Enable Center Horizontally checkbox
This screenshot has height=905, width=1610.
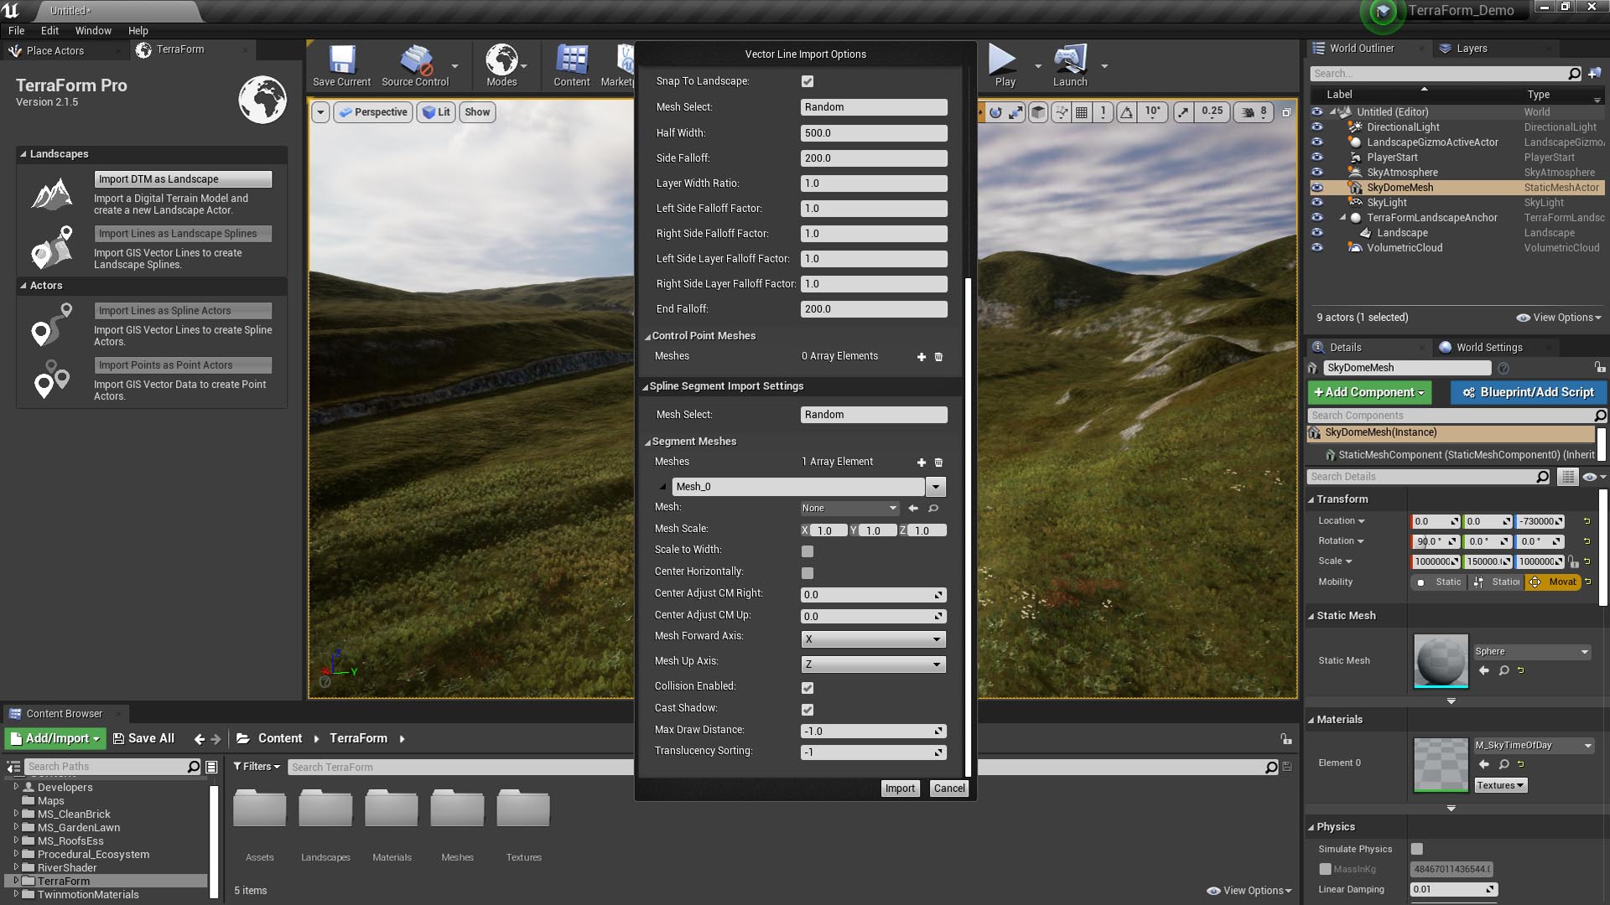tap(808, 573)
